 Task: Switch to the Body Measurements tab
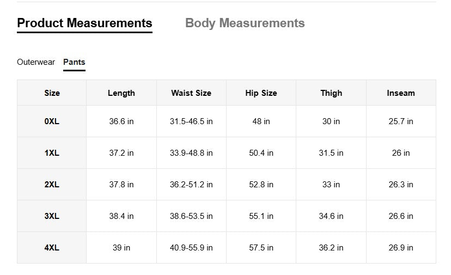point(245,23)
